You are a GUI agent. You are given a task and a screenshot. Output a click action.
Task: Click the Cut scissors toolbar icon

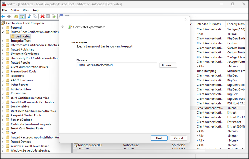[x=30, y=16]
